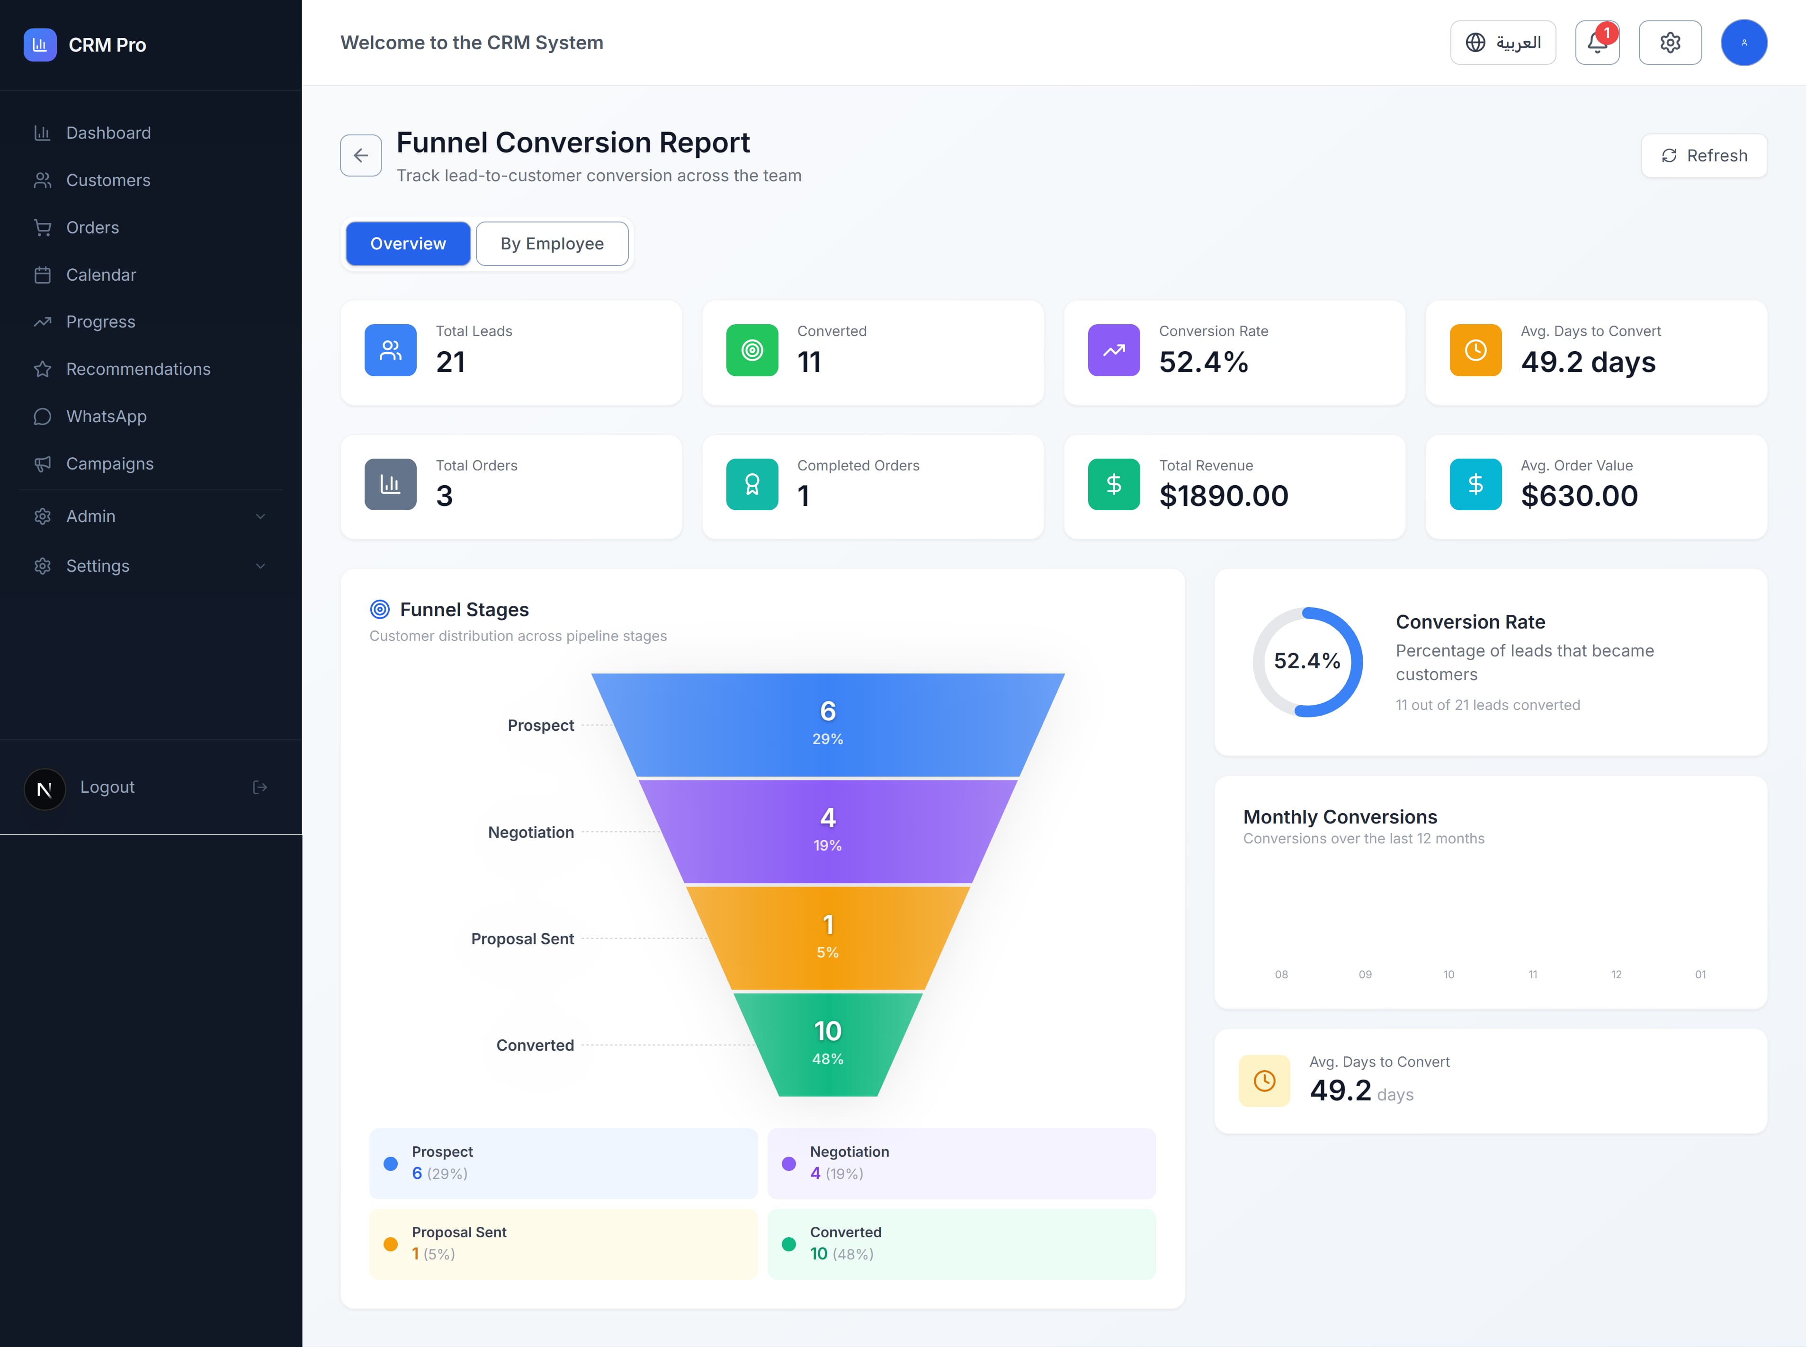This screenshot has width=1806, height=1347.
Task: Click the orange Proposal Sent funnel segment
Action: click(x=828, y=939)
